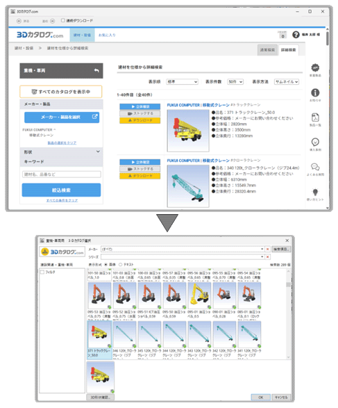Viewport: 338px width, 408px height.
Task: Click the keyword input field
Action: (x=62, y=174)
